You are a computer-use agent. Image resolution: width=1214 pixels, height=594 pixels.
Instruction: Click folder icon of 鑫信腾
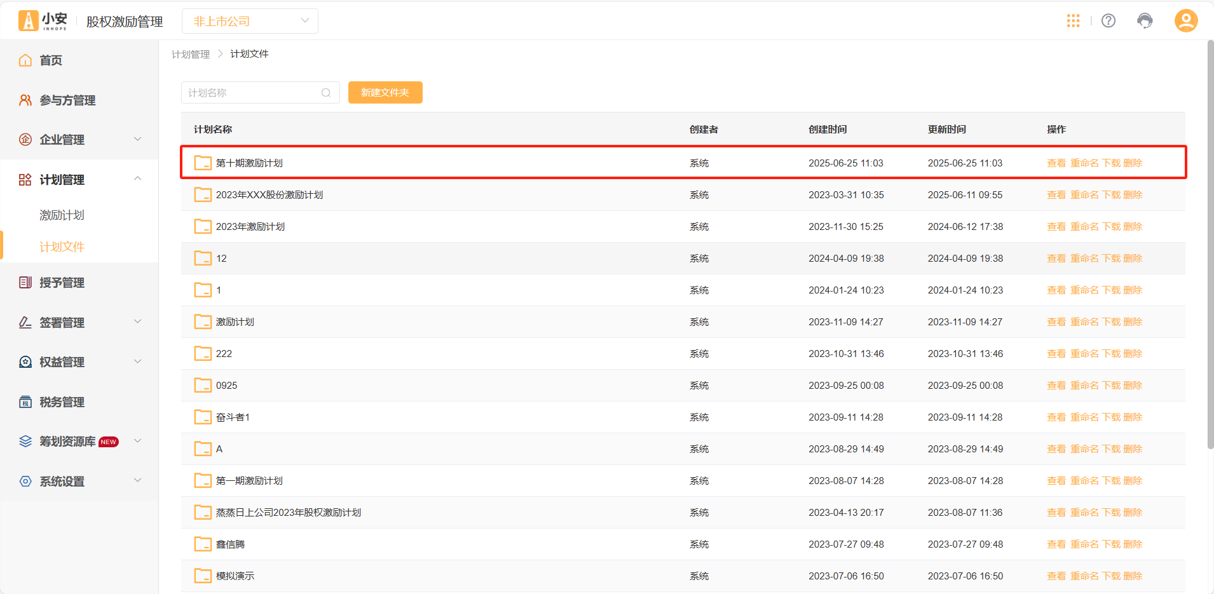coord(203,544)
